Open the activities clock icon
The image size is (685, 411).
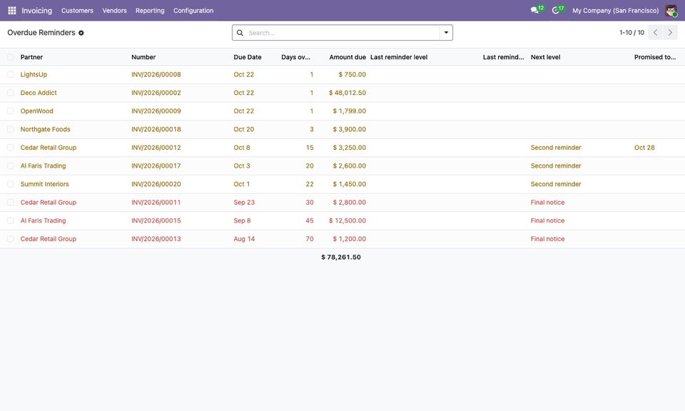(x=555, y=10)
